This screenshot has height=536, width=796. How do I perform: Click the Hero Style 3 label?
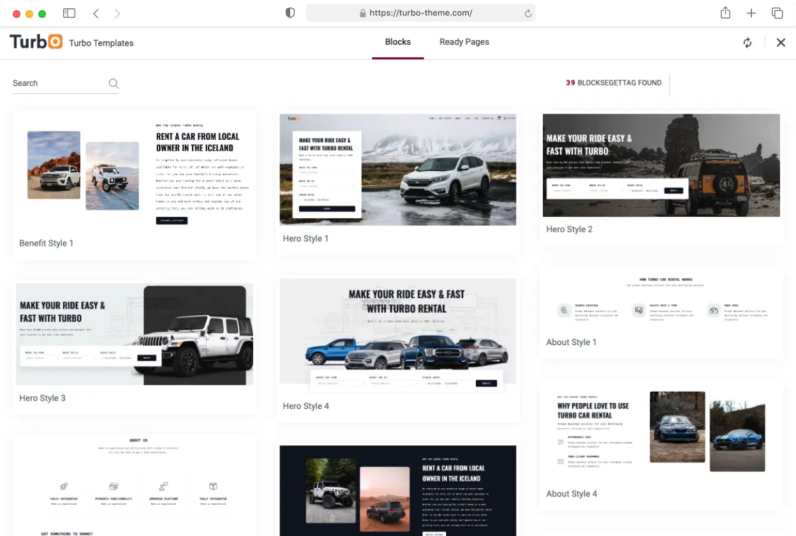point(43,398)
